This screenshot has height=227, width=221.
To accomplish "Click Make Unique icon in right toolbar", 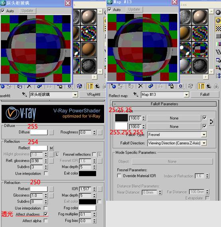I will pyautogui.click(x=160, y=86).
